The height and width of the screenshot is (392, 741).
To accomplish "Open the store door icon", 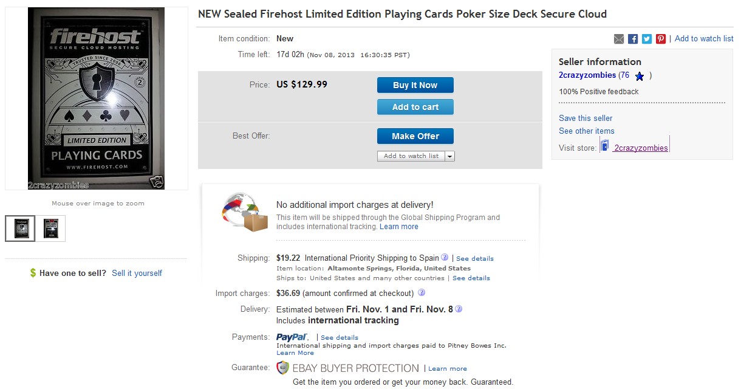I will click(604, 146).
